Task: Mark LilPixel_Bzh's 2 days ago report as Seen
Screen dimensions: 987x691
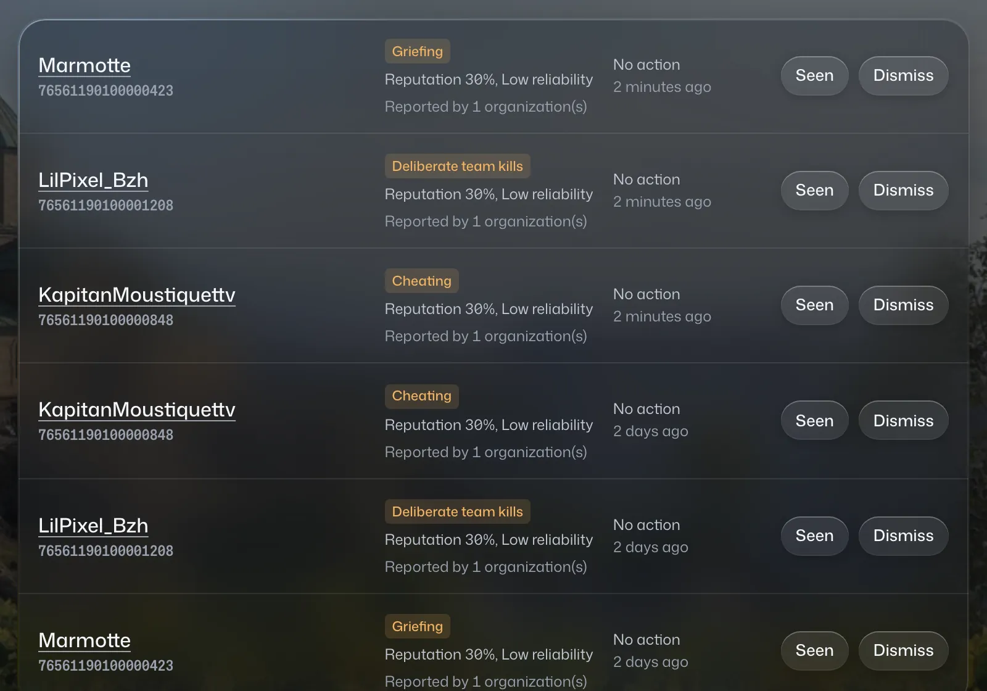Action: pyautogui.click(x=814, y=536)
